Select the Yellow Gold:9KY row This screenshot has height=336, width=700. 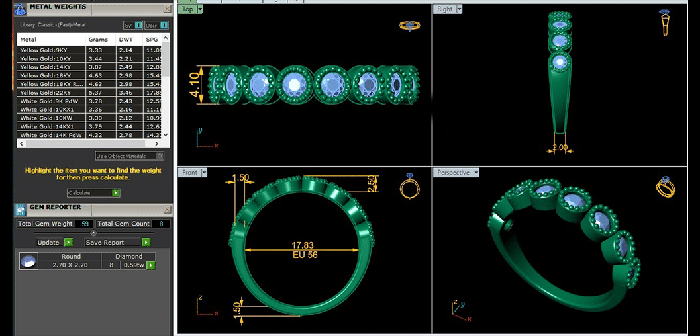point(89,50)
